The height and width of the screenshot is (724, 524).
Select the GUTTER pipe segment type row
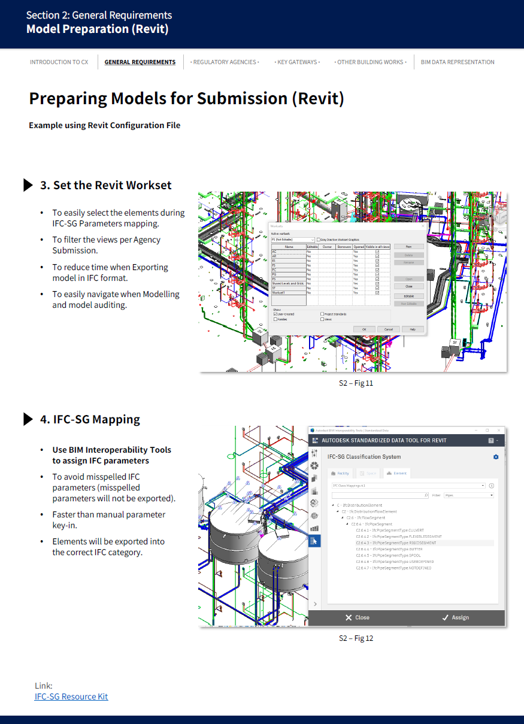pyautogui.click(x=388, y=549)
